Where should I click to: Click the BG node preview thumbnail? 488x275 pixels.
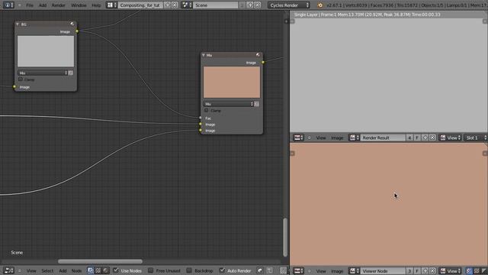(46, 51)
